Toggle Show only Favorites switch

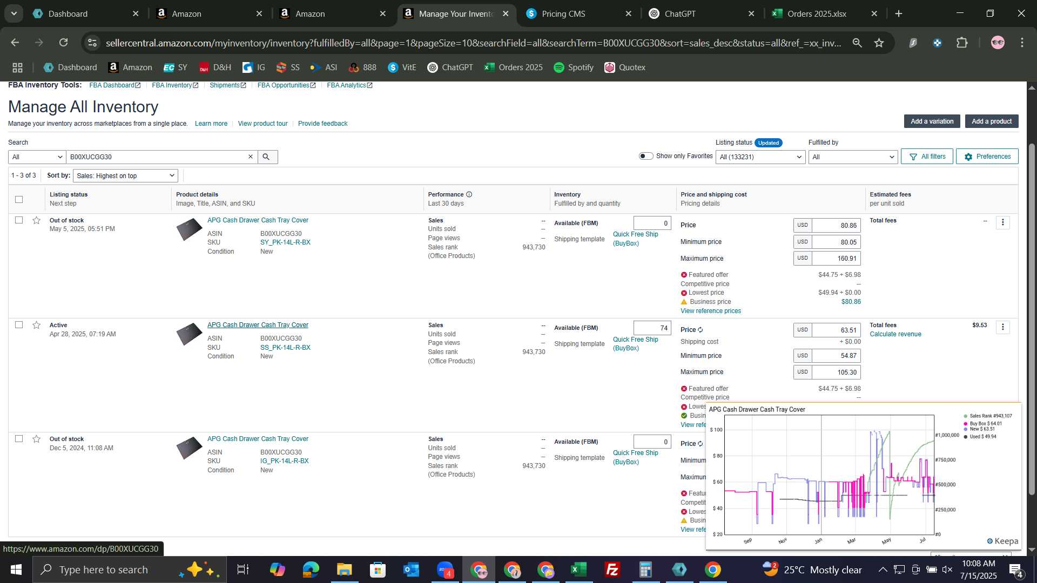[646, 156]
